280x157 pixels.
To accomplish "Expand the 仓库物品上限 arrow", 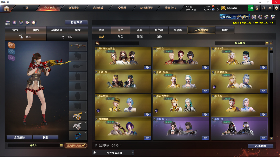I will click(x=133, y=153).
